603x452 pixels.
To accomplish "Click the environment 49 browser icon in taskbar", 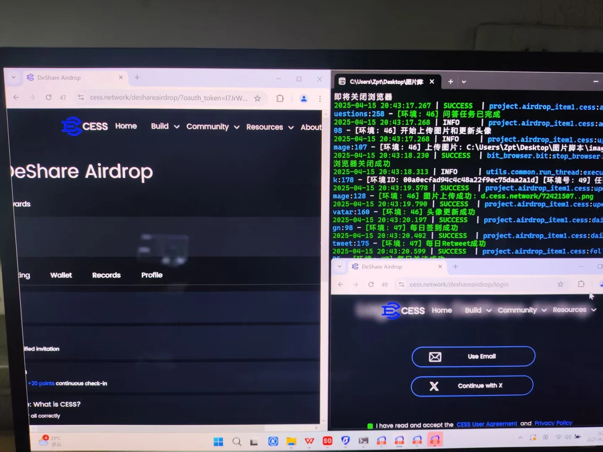I will coord(435,440).
